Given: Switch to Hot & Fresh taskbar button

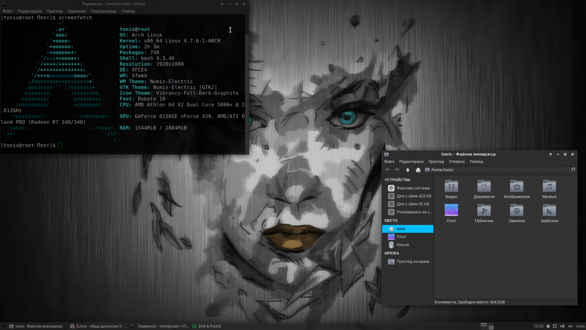Looking at the screenshot, I should pyautogui.click(x=206, y=326).
